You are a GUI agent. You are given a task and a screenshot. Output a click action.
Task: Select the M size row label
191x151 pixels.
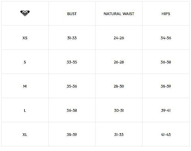(x=25, y=86)
